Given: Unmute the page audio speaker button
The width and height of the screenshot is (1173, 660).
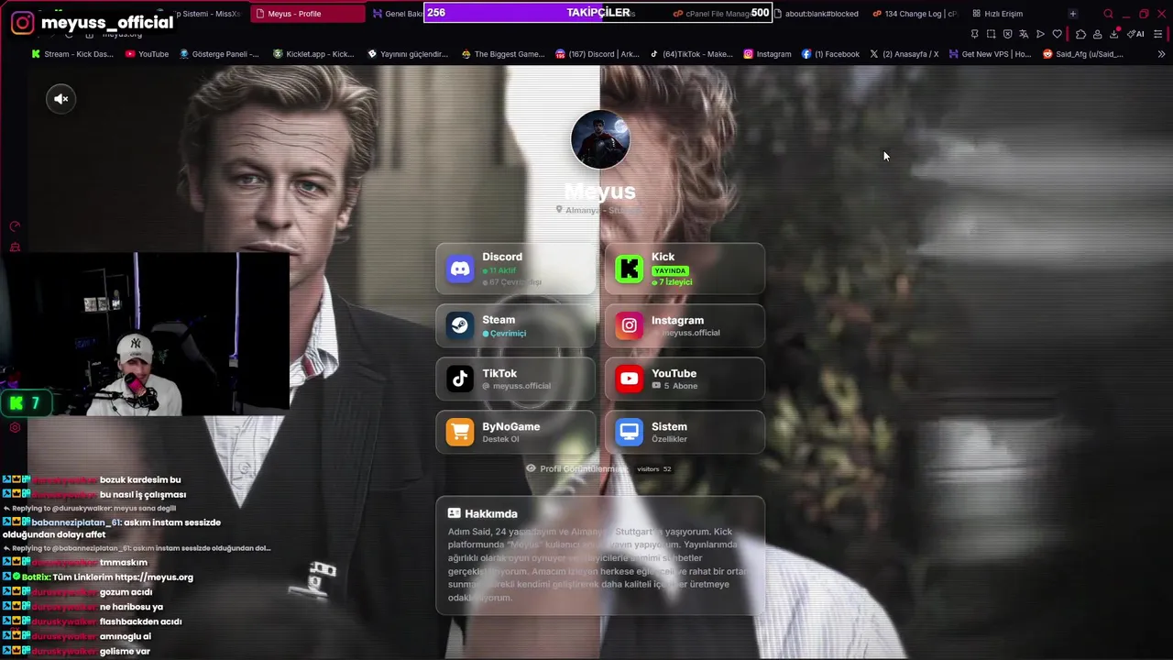Looking at the screenshot, I should (x=60, y=99).
